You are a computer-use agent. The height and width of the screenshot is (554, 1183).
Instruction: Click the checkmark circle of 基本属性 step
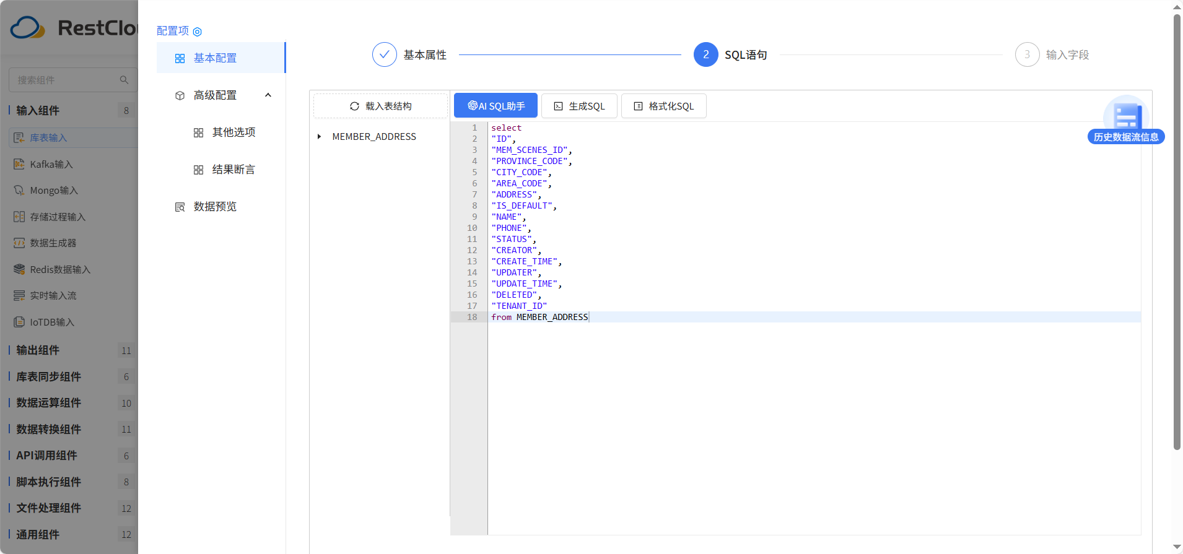(384, 54)
